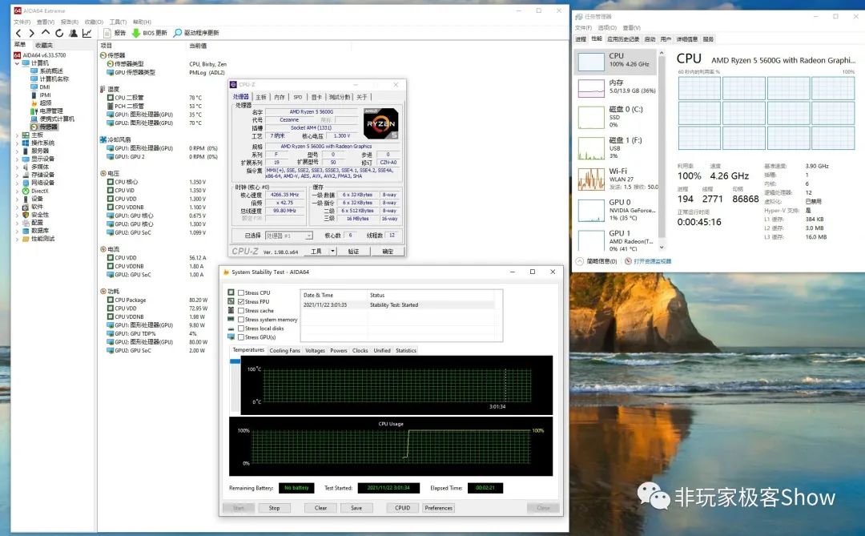The width and height of the screenshot is (865, 536).
Task: Open the 工具 dropdown arrow in CPU-Z
Action: click(332, 251)
